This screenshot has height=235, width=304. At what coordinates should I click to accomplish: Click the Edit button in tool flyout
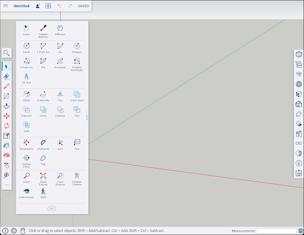(52, 208)
